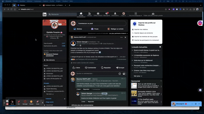
Task: Click Afficher plus de commentaires
Action: point(82,105)
